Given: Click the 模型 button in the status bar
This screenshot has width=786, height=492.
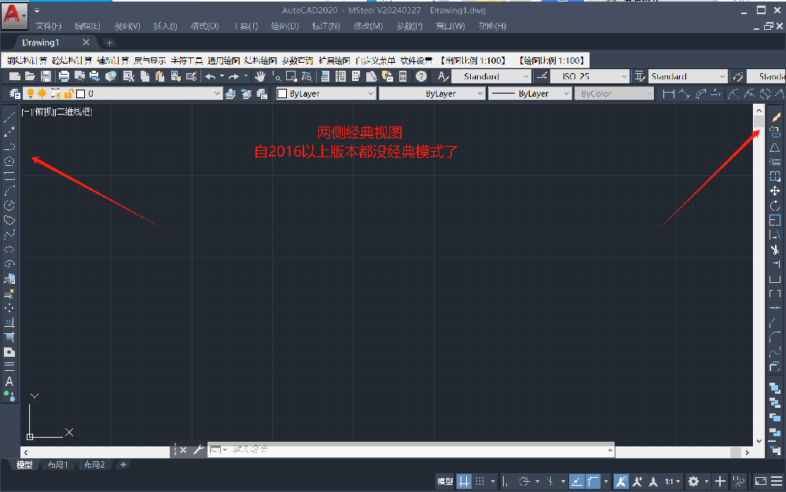Looking at the screenshot, I should tap(445, 481).
